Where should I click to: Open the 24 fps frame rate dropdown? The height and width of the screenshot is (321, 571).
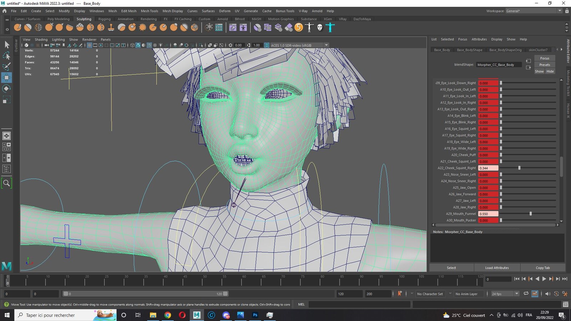tap(505, 294)
